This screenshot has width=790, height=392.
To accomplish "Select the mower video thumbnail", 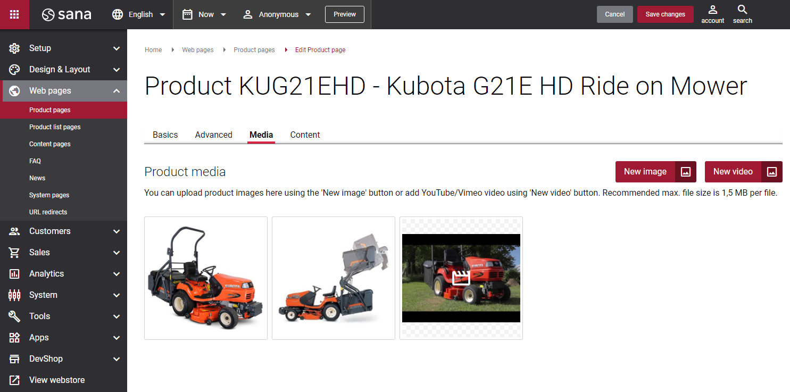I will 461,278.
